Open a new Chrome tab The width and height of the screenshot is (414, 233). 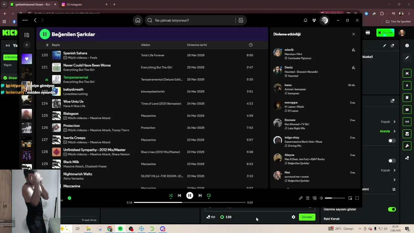114,5
